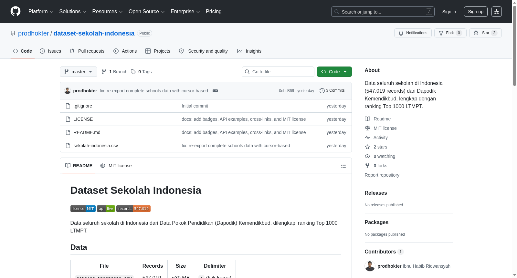Image resolution: width=517 pixels, height=278 pixels.
Task: Click file icon next to sekolah-indonesia.csv
Action: (68, 146)
